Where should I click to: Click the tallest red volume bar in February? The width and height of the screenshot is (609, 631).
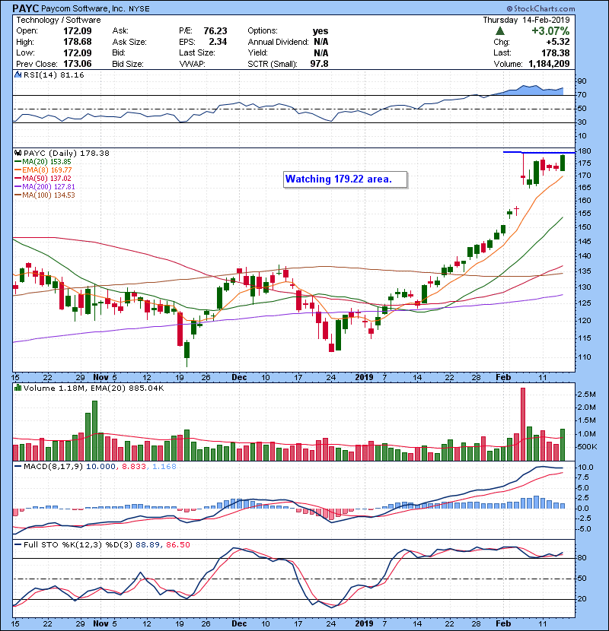tap(523, 424)
